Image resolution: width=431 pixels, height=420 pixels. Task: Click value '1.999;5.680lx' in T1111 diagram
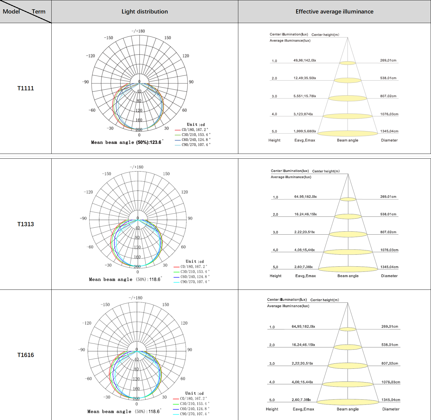pyautogui.click(x=305, y=131)
